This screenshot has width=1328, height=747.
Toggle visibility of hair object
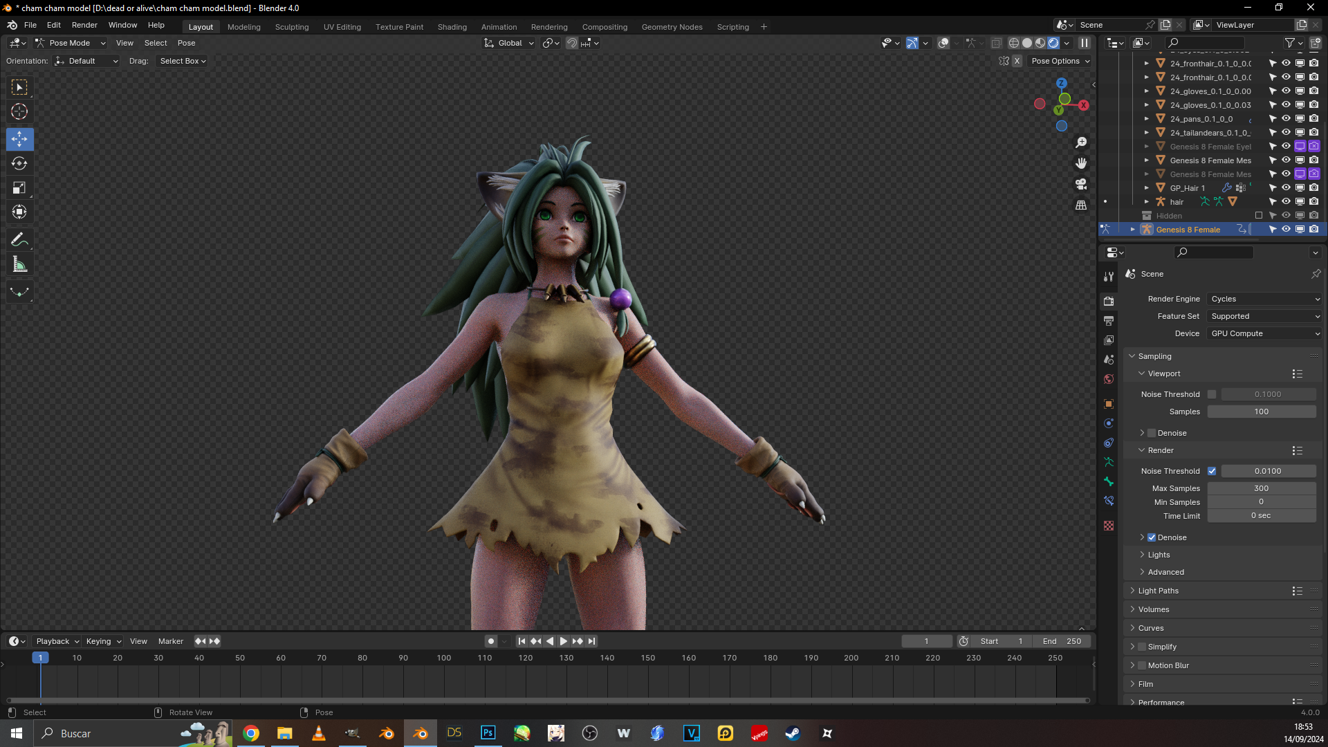pyautogui.click(x=1286, y=201)
